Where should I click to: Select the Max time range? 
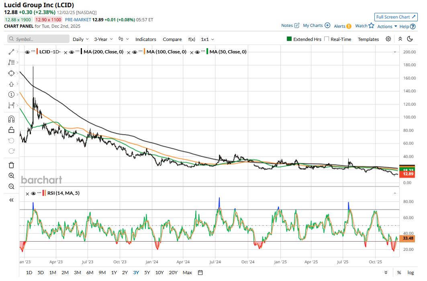187,273
